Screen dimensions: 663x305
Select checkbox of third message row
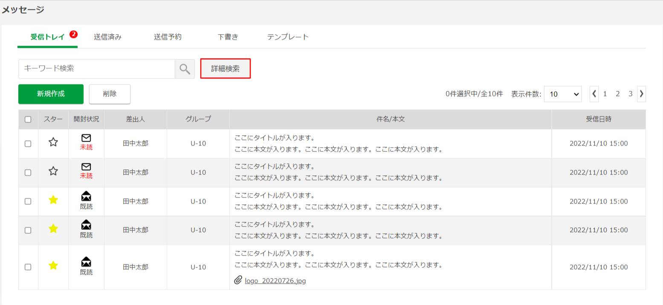[x=28, y=201]
